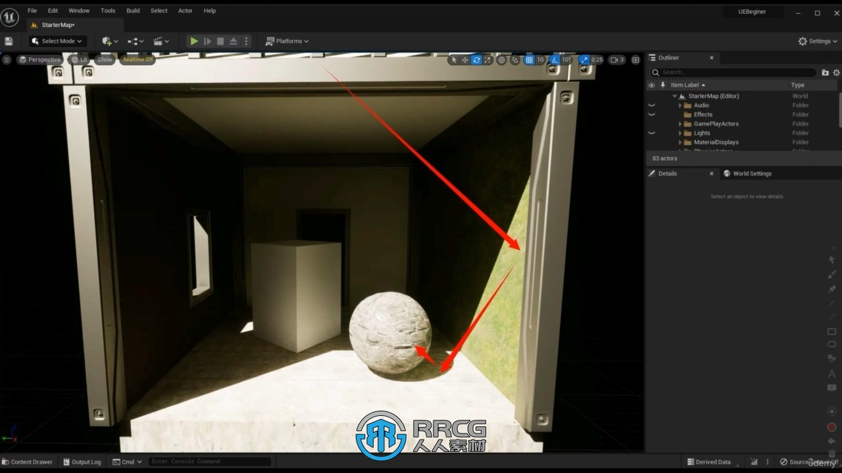Open grid snap size value 10

(x=540, y=60)
